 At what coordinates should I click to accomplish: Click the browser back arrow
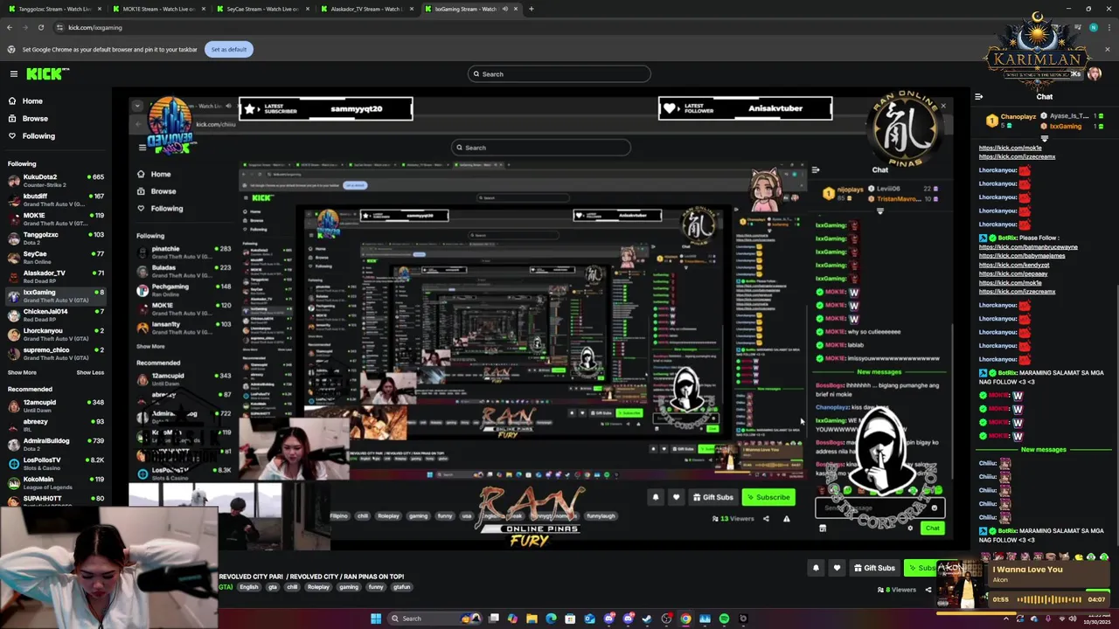coord(10,27)
